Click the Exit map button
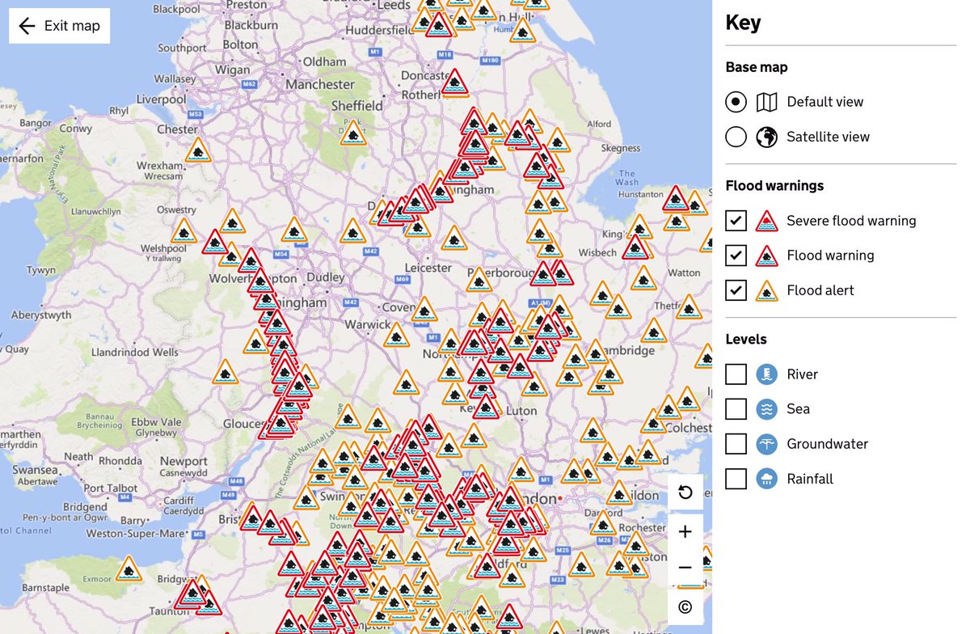This screenshot has width=970, height=634. [x=59, y=25]
